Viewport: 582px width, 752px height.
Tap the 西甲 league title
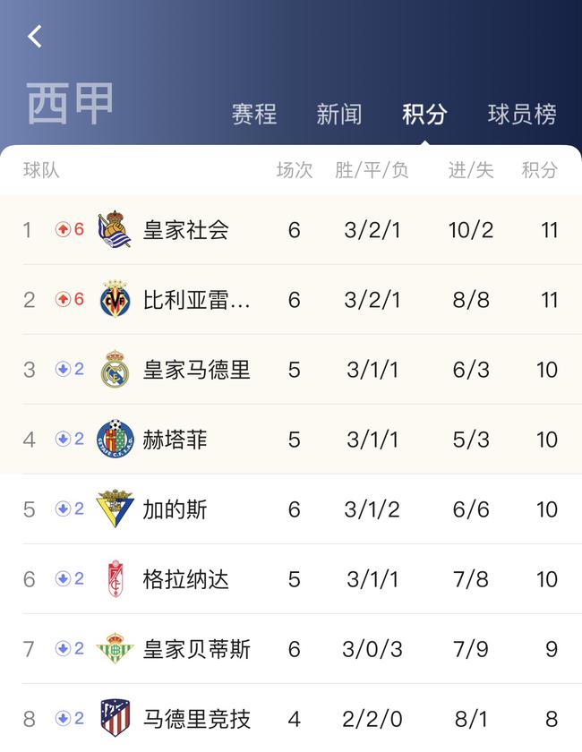tap(70, 103)
